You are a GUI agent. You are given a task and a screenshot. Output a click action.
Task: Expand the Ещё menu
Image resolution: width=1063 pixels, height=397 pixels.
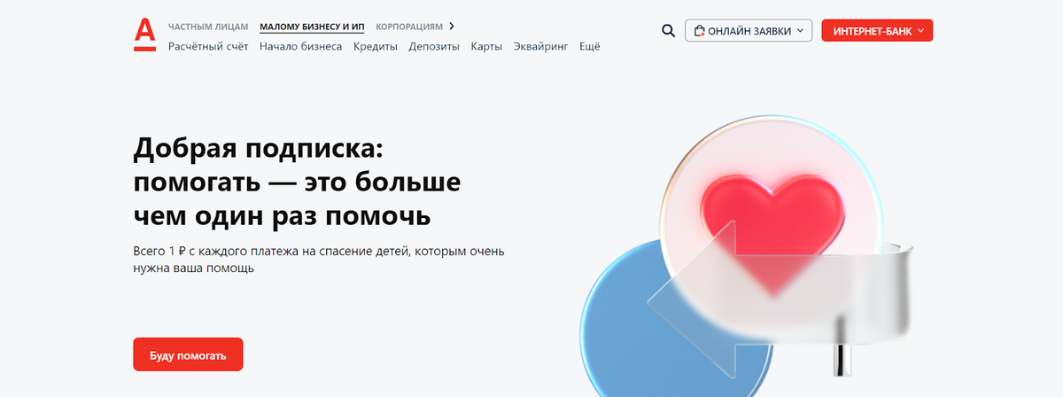[590, 46]
